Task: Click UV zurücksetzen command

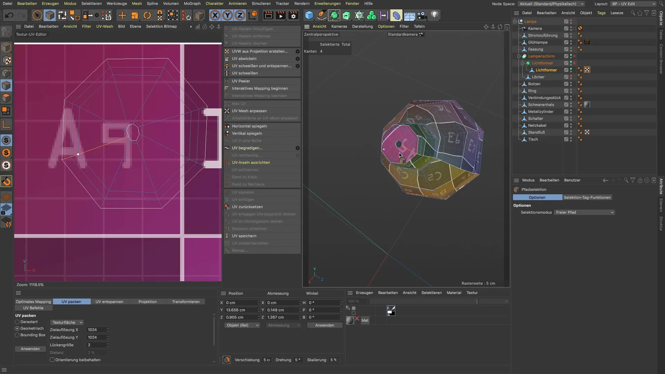Action: click(247, 207)
